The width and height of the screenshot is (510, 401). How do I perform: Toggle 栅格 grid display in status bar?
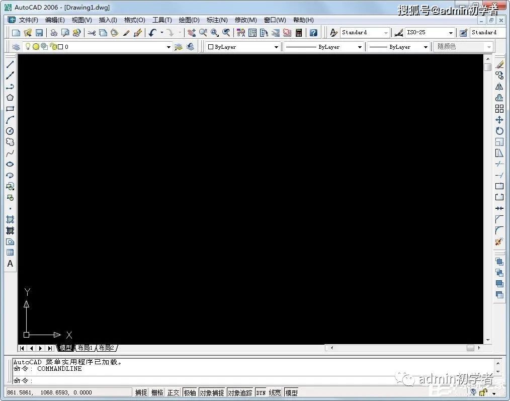(157, 392)
